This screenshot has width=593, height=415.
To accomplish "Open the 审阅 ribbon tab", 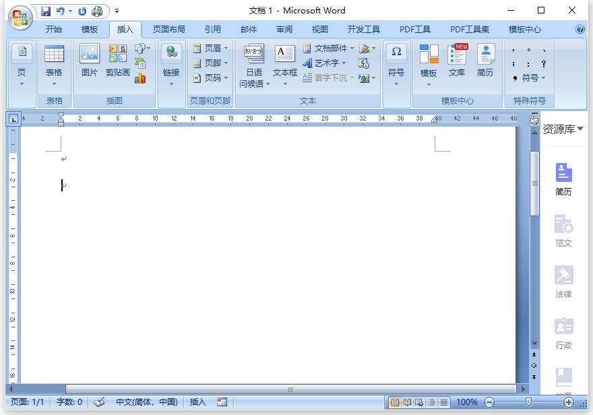I will [x=284, y=30].
